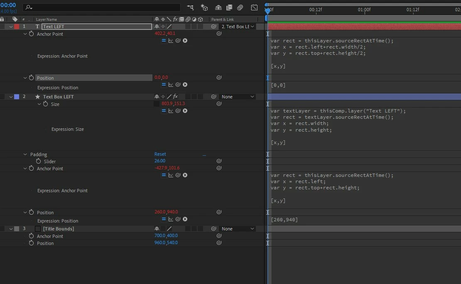Show post-expression graph for Text LEFT Anchor Point
The width and height of the screenshot is (461, 284).
(171, 41)
